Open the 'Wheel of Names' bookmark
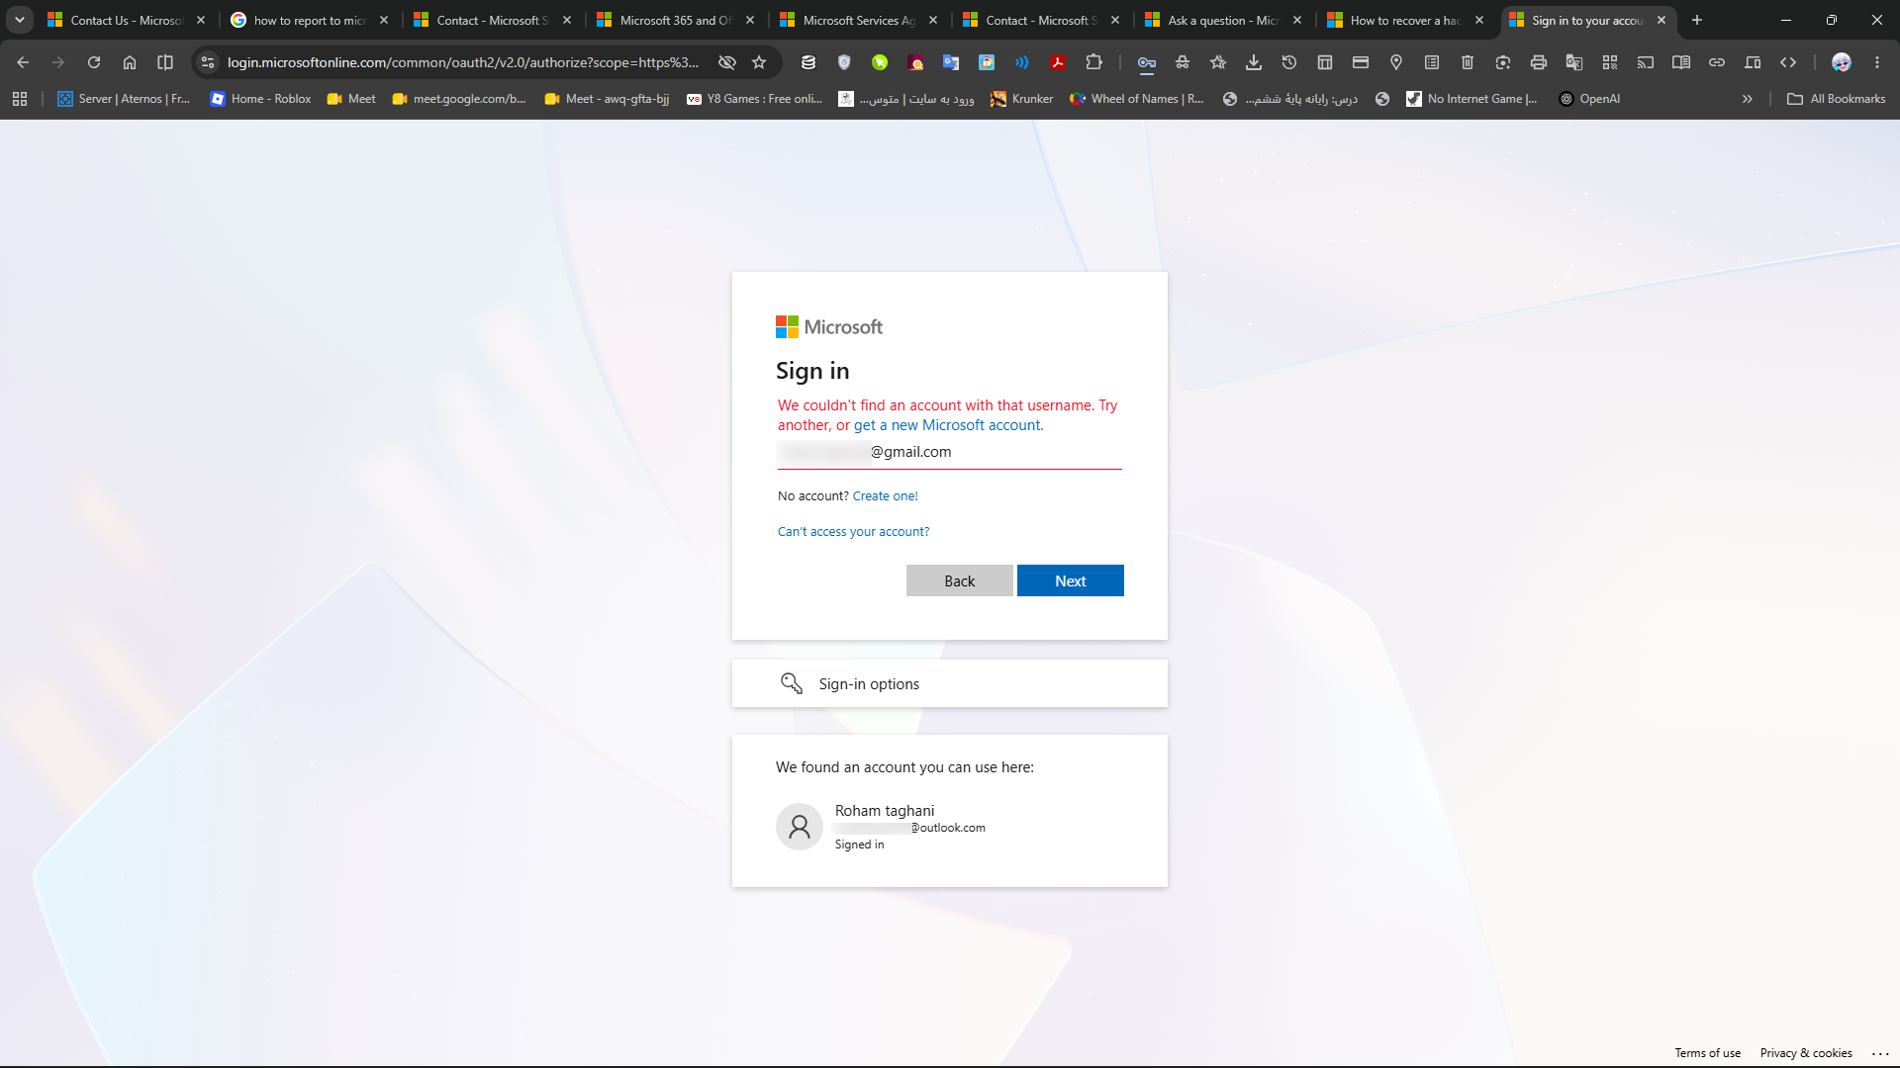 tap(1137, 99)
